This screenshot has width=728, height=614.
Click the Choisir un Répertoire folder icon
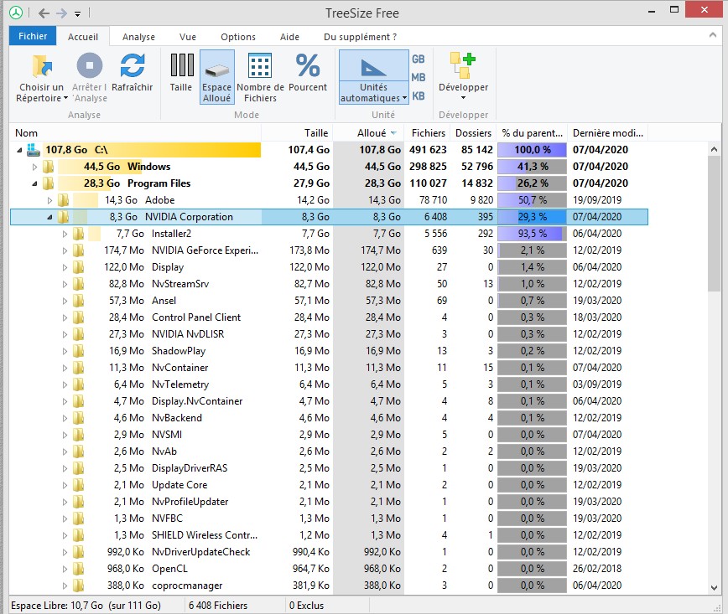coord(42,66)
